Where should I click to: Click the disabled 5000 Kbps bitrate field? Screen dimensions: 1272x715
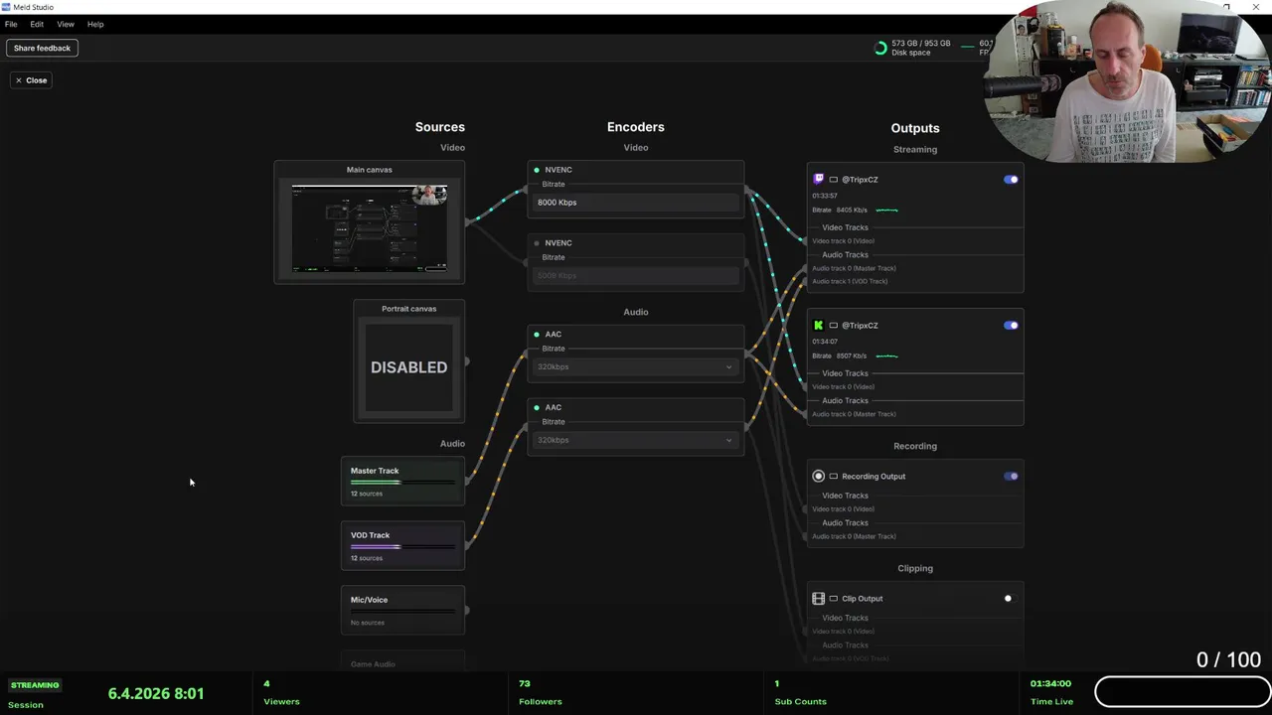click(635, 275)
